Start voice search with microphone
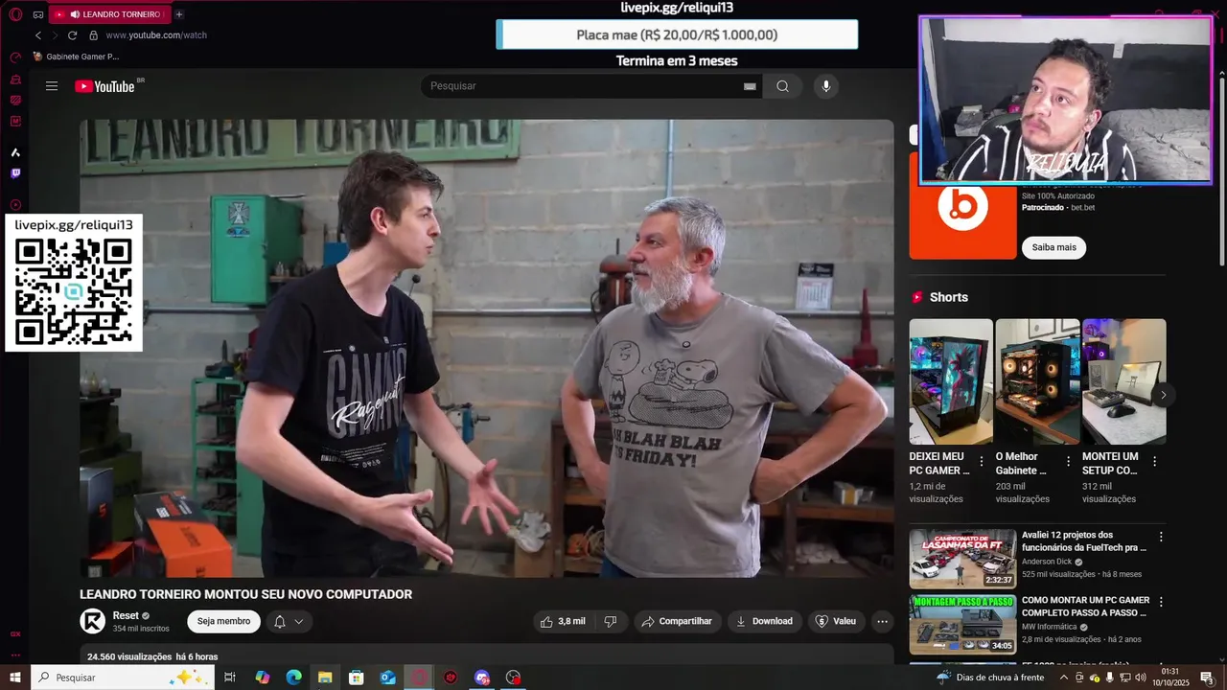 [x=826, y=86]
